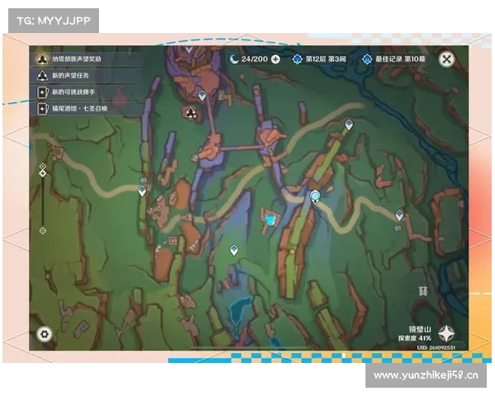Click the moon resin icon by 24/200
The image size is (495, 396).
click(234, 59)
